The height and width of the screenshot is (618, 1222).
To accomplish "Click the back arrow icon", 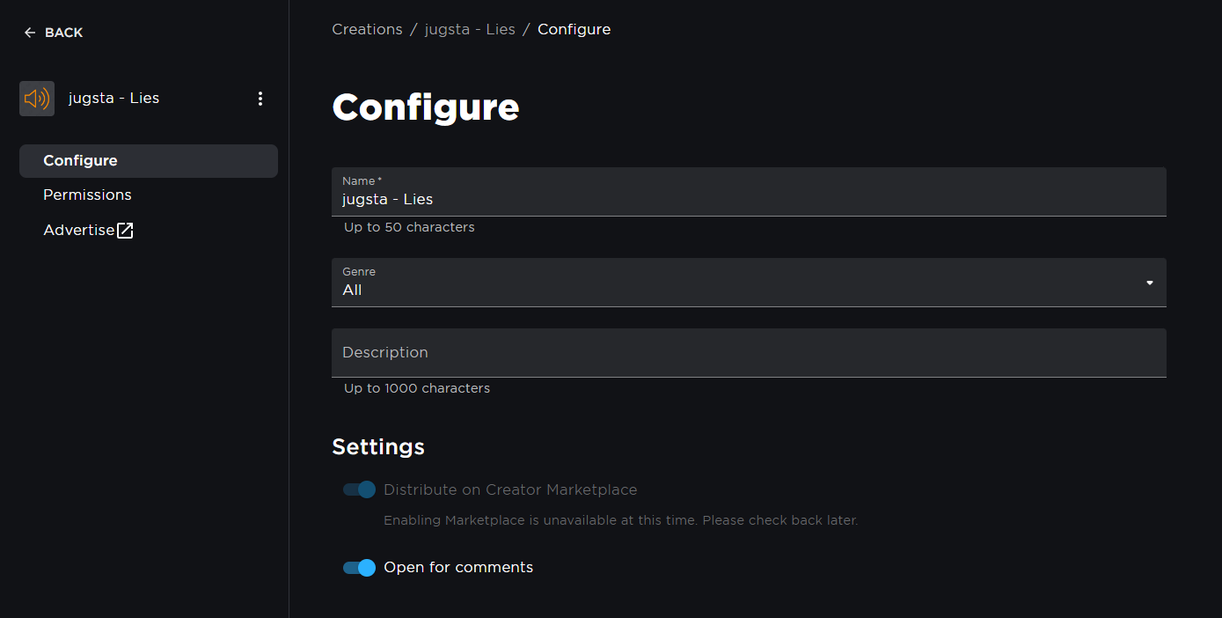I will pos(30,33).
